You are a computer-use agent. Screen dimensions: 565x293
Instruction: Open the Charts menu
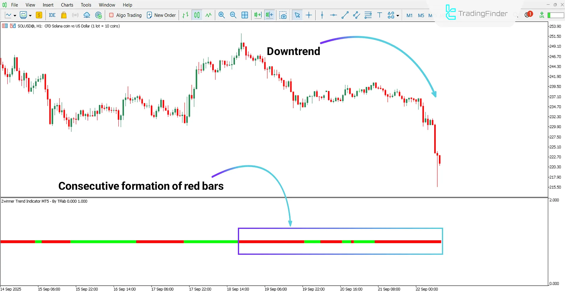tap(67, 5)
